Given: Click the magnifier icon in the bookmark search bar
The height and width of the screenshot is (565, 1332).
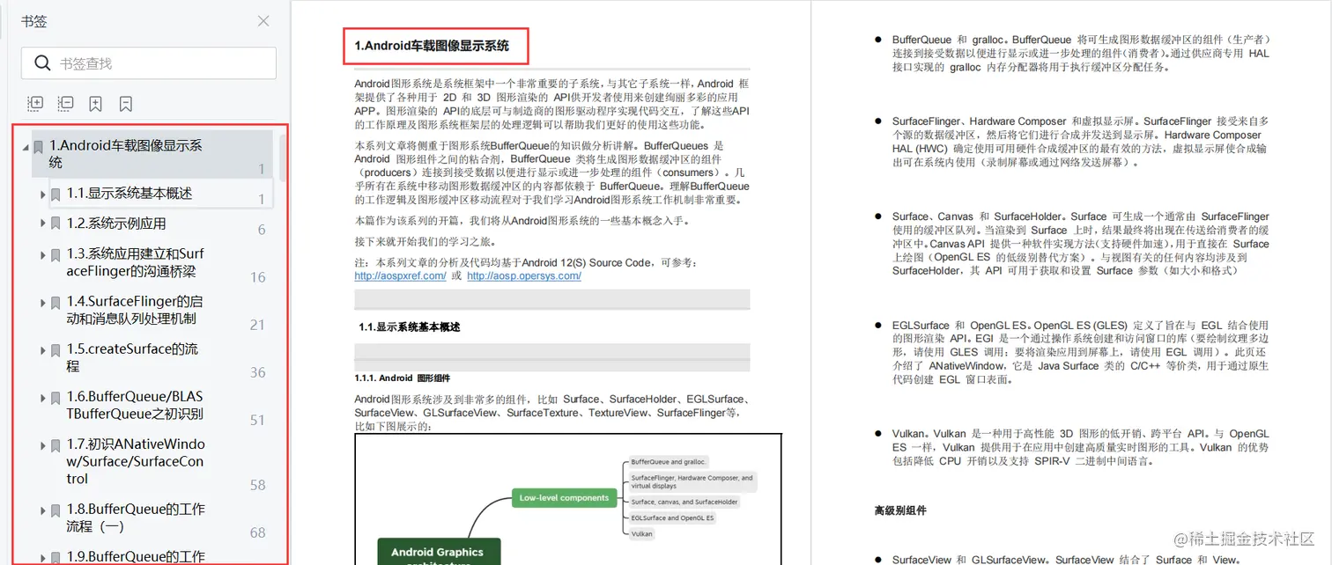Looking at the screenshot, I should pyautogui.click(x=42, y=63).
